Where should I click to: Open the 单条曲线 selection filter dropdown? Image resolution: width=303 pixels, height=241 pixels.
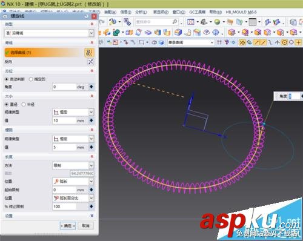[191, 42]
